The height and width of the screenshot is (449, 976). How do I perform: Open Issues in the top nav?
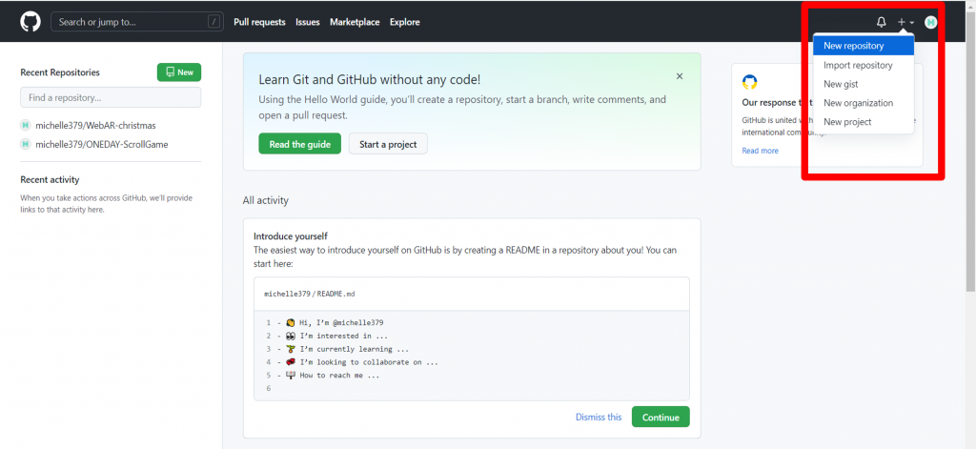pos(308,22)
